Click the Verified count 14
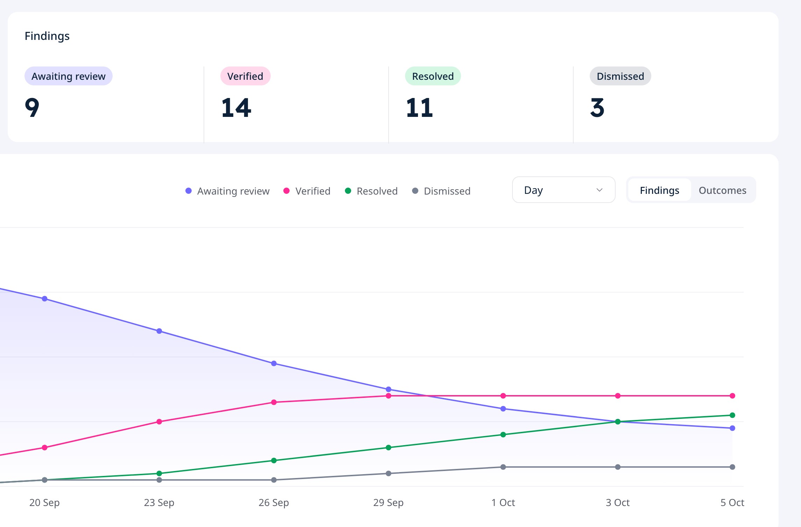801x527 pixels. pyautogui.click(x=236, y=107)
